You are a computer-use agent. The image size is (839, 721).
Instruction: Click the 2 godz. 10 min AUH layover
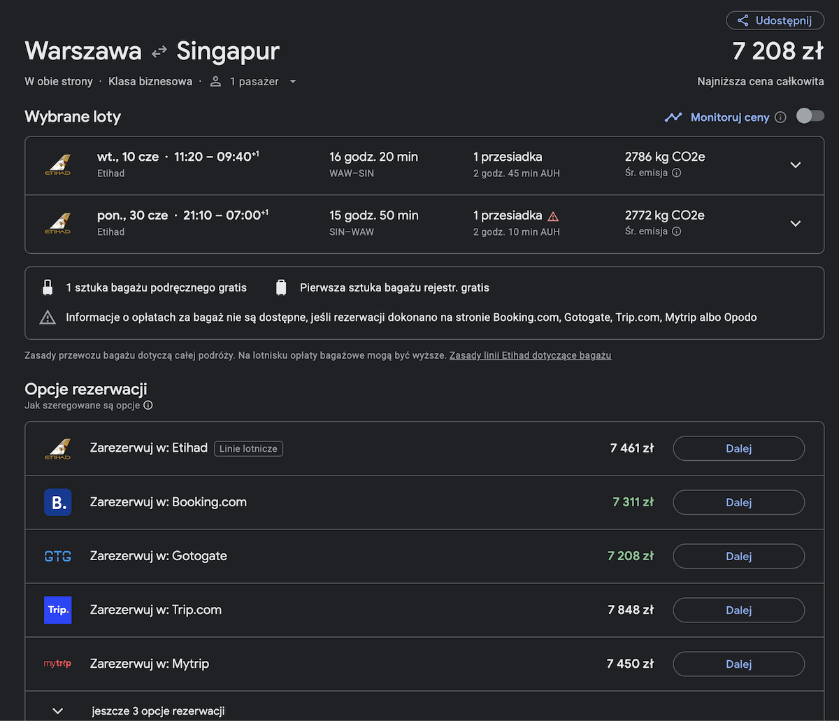pyautogui.click(x=517, y=232)
